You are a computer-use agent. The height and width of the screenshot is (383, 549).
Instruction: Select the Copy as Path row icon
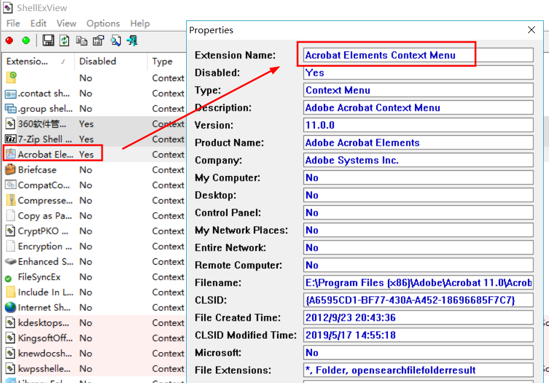[11, 216]
